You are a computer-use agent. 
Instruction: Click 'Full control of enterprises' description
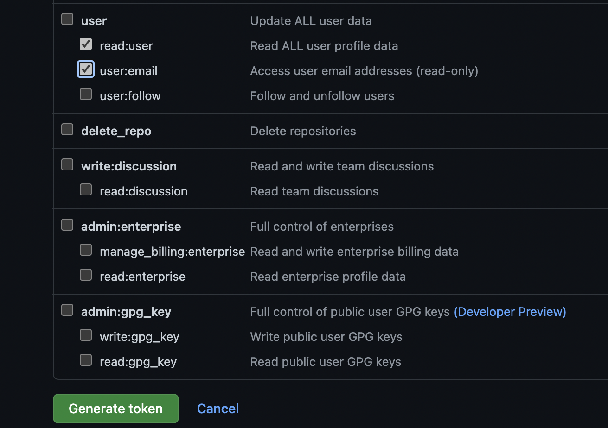tap(322, 227)
